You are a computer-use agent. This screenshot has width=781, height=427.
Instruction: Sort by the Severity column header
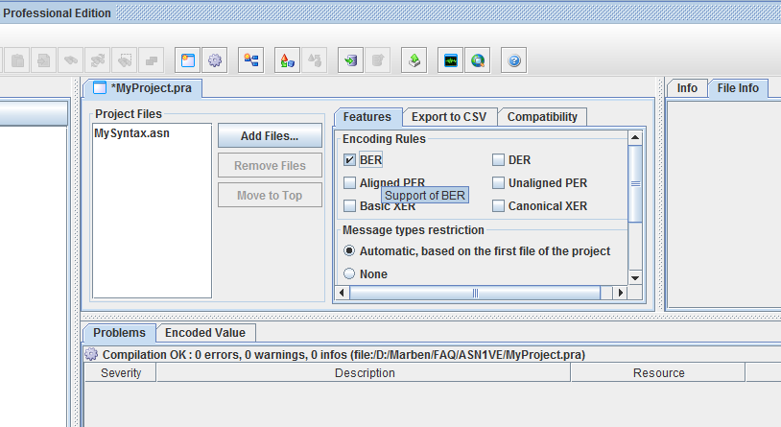121,372
